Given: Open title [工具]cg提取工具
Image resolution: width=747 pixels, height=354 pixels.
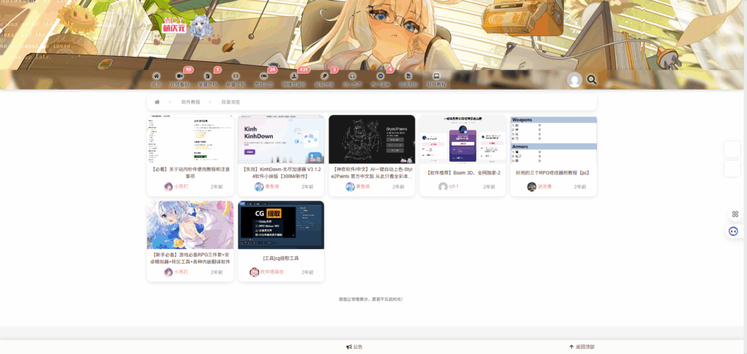Looking at the screenshot, I should 281,259.
